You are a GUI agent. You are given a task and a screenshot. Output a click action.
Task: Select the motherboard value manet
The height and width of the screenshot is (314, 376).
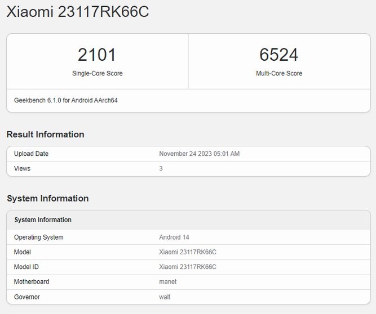pyautogui.click(x=167, y=282)
